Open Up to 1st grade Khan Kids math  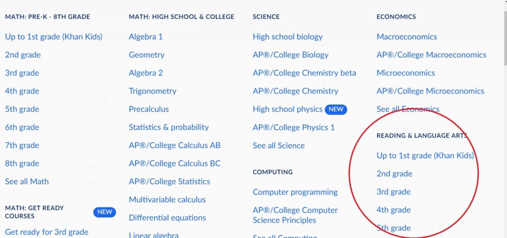[53, 37]
